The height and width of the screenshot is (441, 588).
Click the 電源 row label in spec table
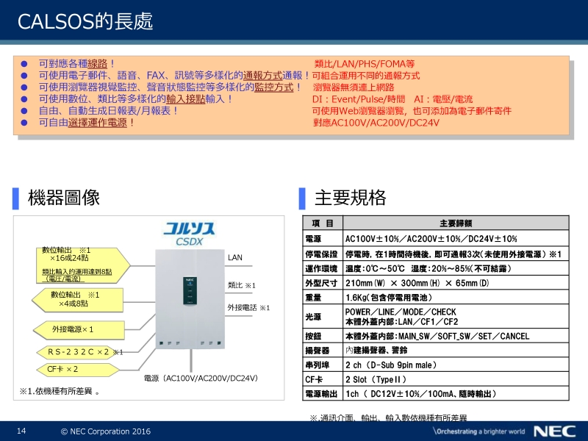tap(323, 238)
